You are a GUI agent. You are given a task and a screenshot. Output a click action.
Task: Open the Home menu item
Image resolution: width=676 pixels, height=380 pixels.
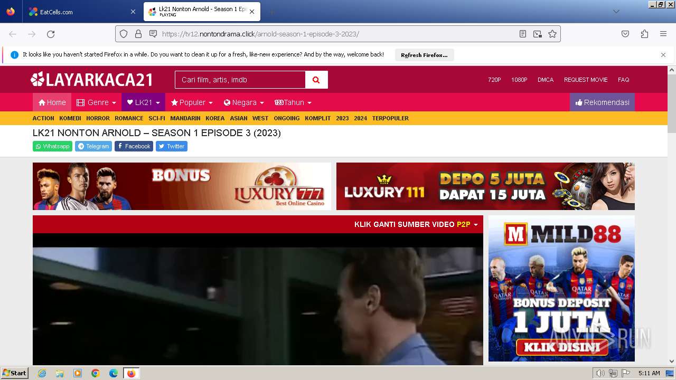[52, 102]
